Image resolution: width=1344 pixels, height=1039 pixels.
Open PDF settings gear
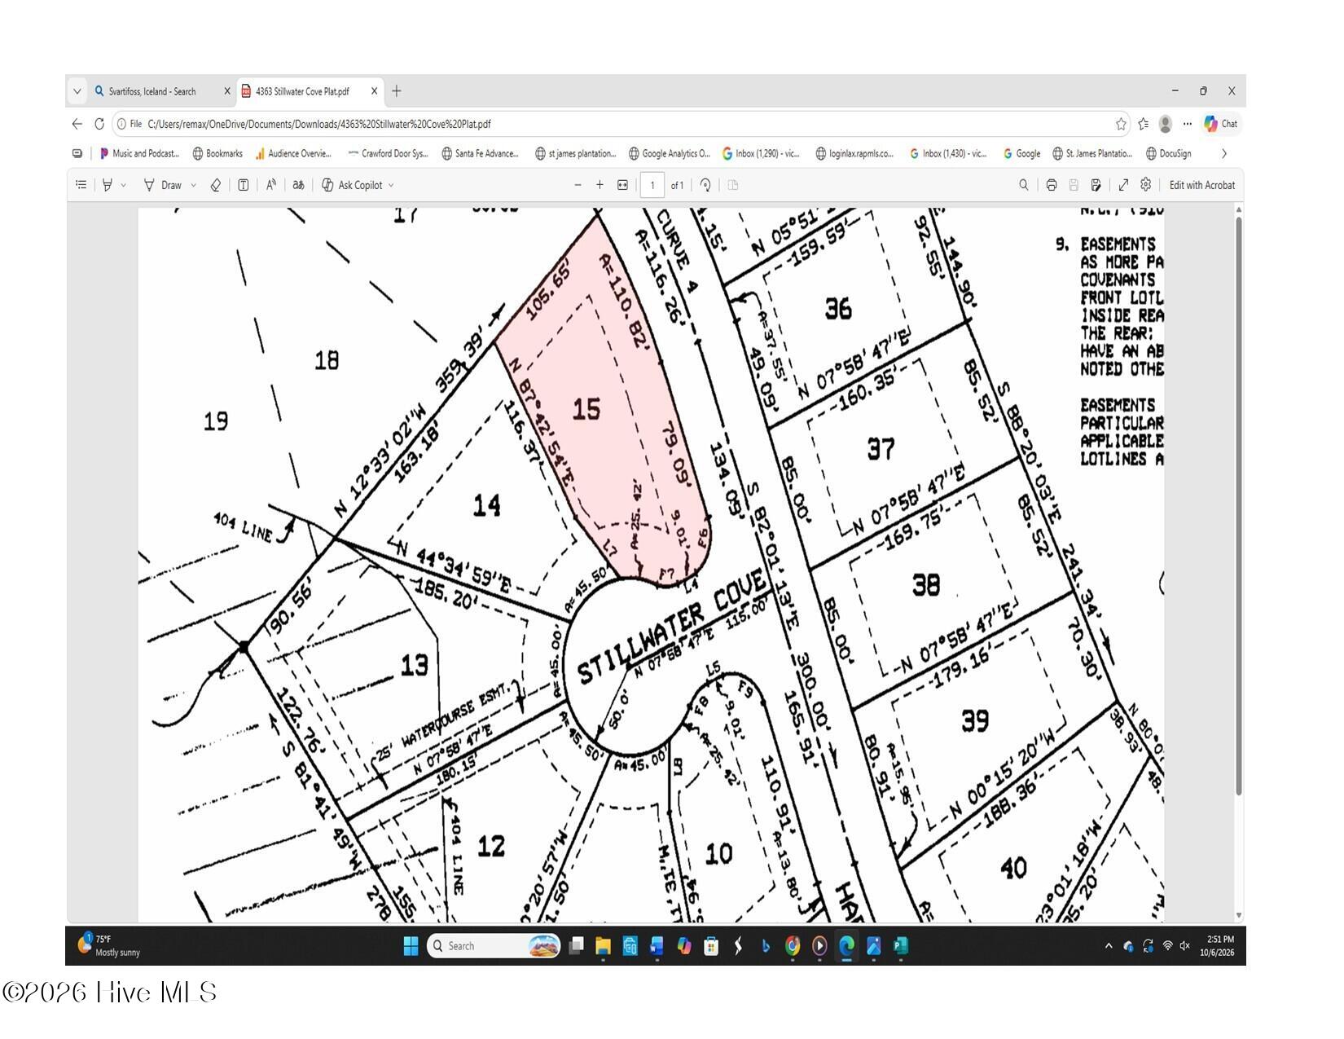click(x=1146, y=185)
